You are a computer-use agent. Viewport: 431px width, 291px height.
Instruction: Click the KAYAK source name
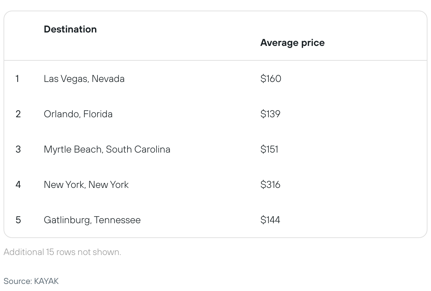pyautogui.click(x=46, y=281)
